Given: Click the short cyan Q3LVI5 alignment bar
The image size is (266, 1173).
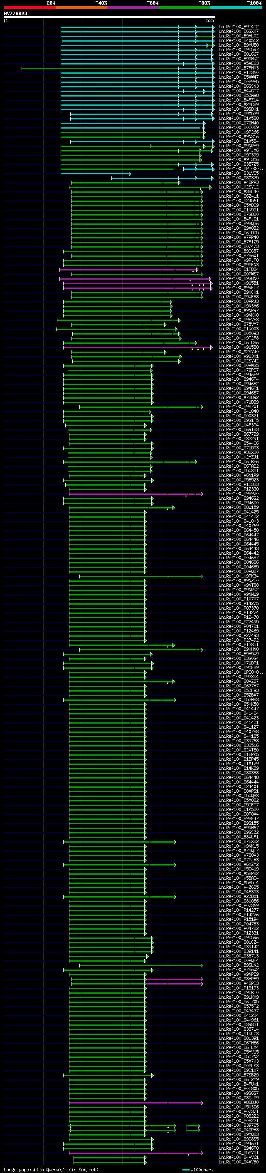Looking at the screenshot, I should 96,174.
